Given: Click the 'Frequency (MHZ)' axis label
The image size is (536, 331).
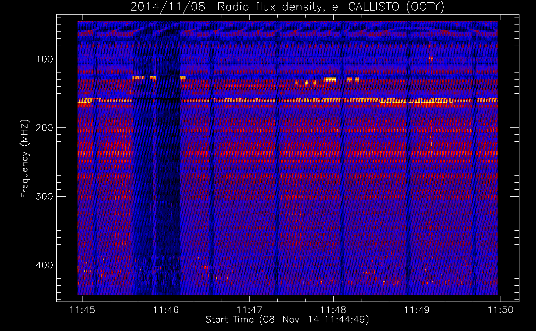Looking at the screenshot, I should coord(25,159).
